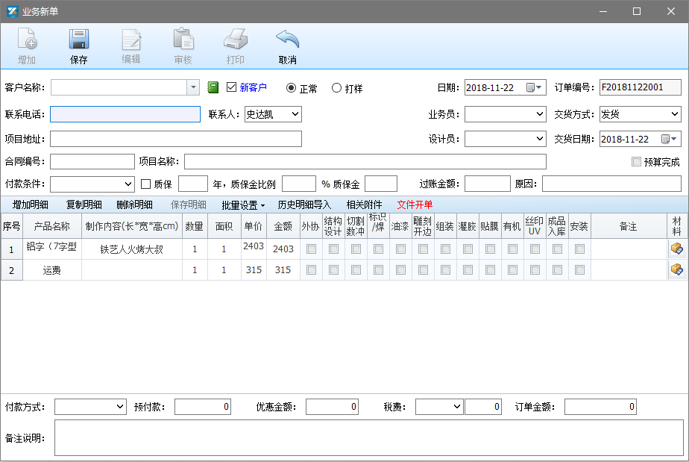Click the red 文件开单 link
The width and height of the screenshot is (689, 462).
(x=415, y=205)
